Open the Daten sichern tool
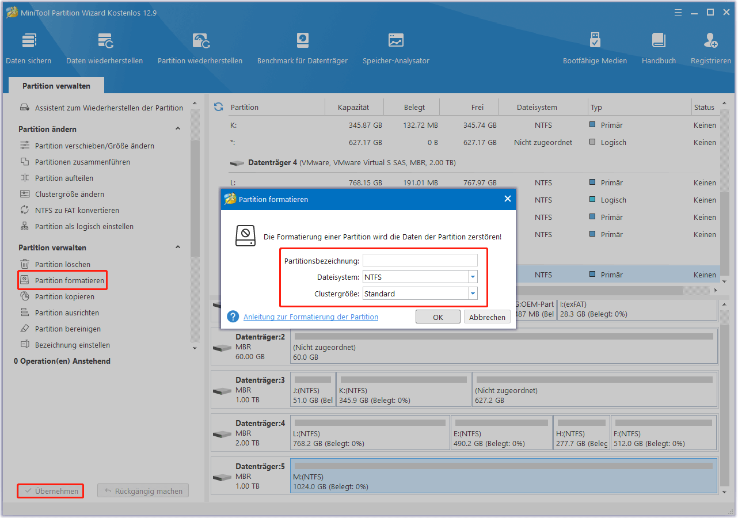The image size is (738, 518). pos(29,48)
